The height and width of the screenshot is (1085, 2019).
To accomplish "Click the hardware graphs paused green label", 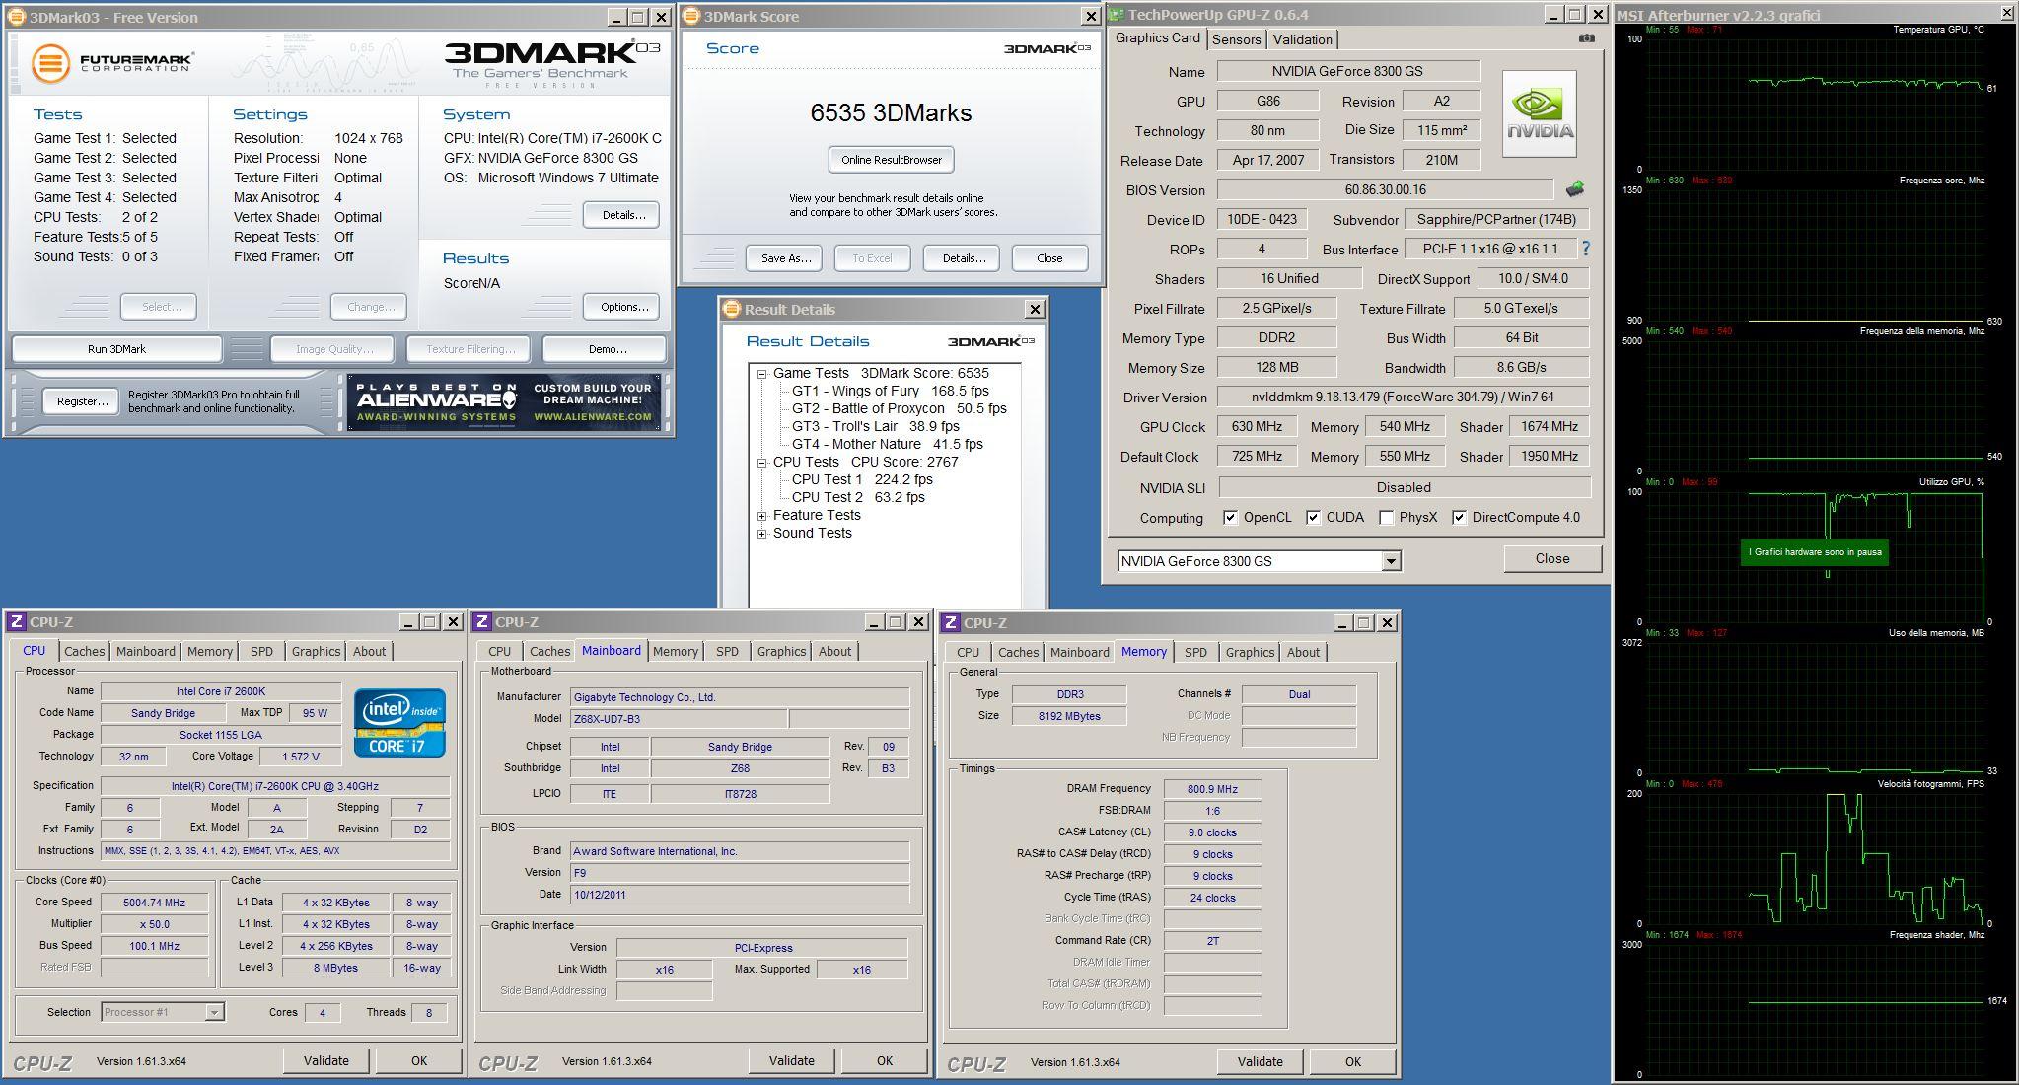I will [1815, 552].
